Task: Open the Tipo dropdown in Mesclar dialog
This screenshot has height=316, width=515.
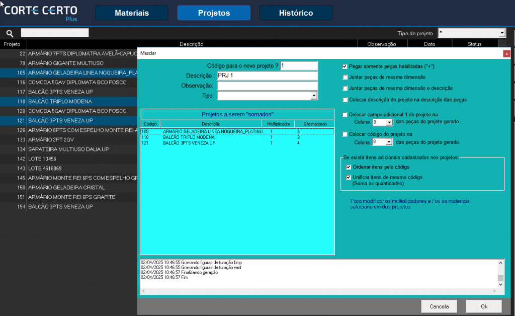Action: 314,96
